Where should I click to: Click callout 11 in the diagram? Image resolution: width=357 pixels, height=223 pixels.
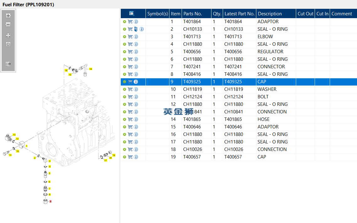click(10, 155)
